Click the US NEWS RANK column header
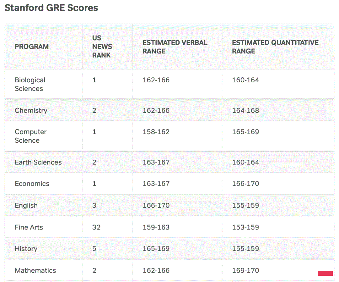 pyautogui.click(x=102, y=47)
